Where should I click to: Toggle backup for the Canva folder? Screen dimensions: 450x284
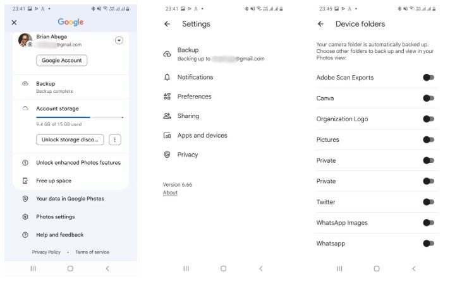(429, 98)
